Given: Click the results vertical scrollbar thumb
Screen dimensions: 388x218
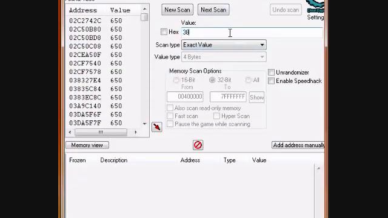Looking at the screenshot, I should pos(144,17).
